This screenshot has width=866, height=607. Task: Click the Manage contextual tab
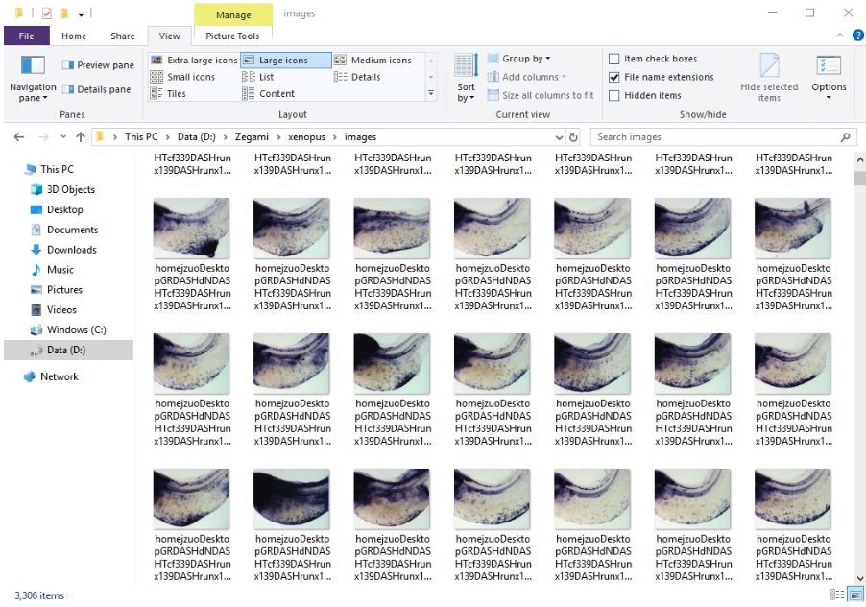[x=233, y=15]
